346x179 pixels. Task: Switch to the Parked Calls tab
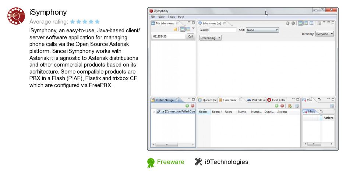tap(256, 100)
